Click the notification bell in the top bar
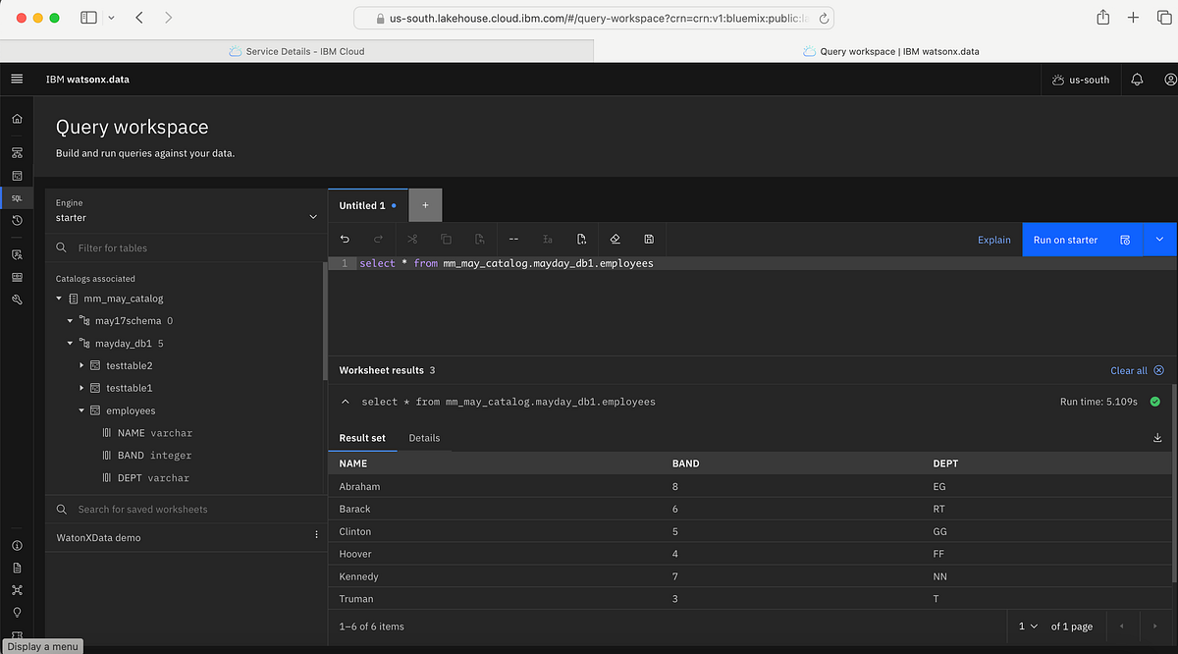This screenshot has height=654, width=1178. click(x=1137, y=79)
